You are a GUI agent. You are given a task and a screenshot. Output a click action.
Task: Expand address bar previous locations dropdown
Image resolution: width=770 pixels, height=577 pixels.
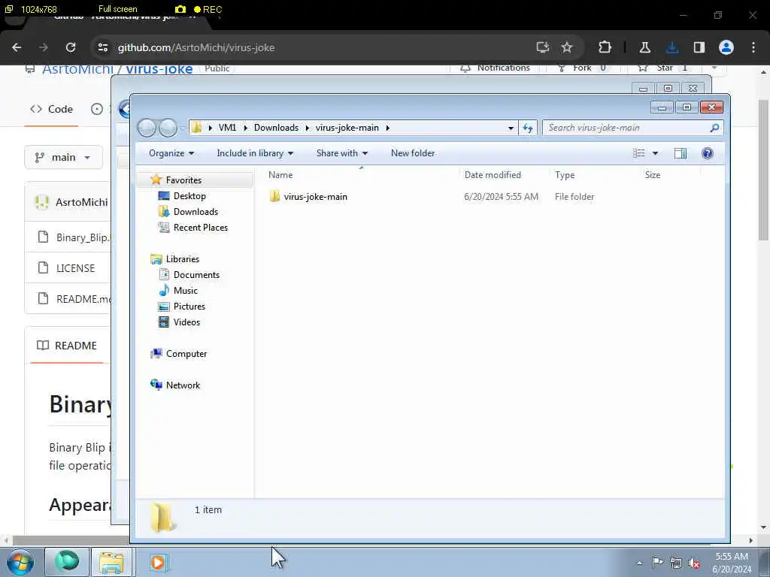click(x=511, y=128)
